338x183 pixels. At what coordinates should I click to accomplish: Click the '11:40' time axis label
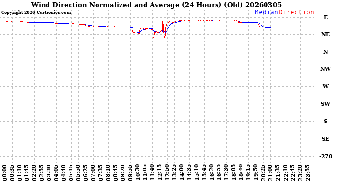click(x=152, y=173)
